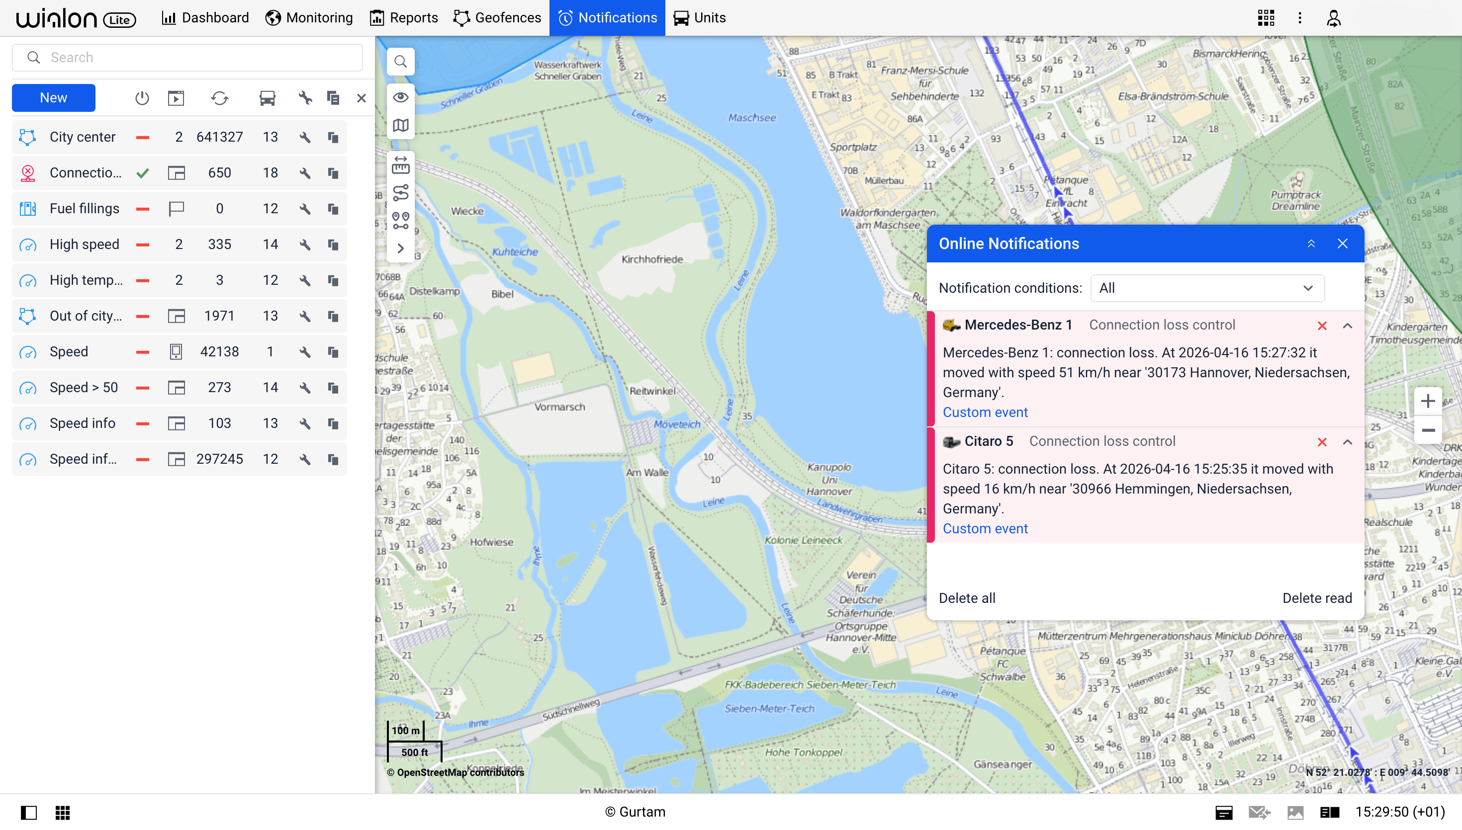Disable the Connection loss notification green checkmark
1462x830 pixels.
[x=143, y=173]
